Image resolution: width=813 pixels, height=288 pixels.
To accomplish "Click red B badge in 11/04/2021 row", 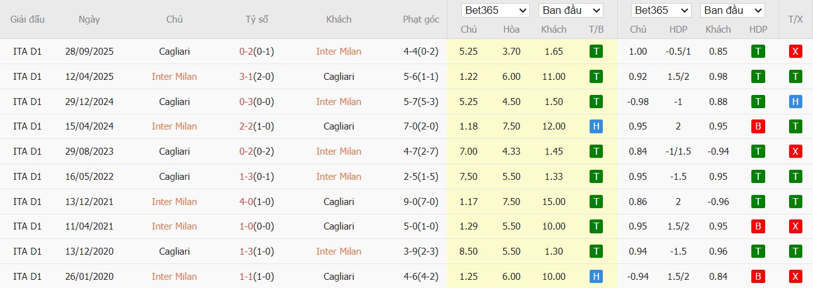I will coord(758,226).
